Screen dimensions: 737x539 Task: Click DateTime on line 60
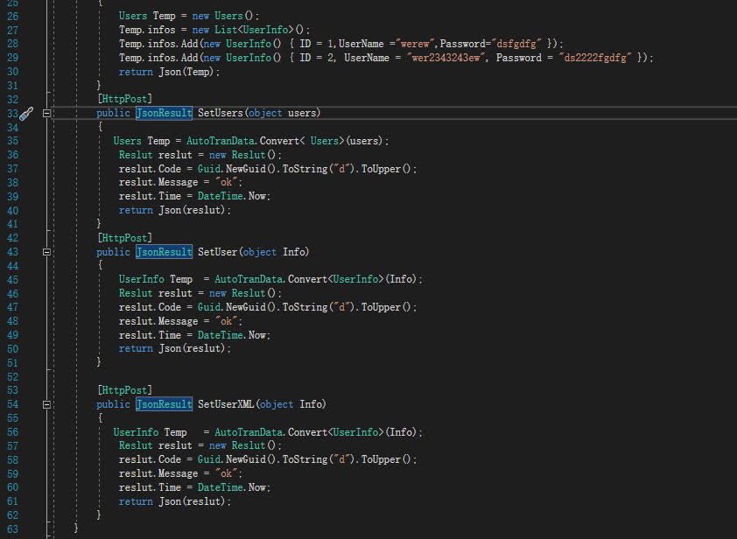click(x=219, y=487)
